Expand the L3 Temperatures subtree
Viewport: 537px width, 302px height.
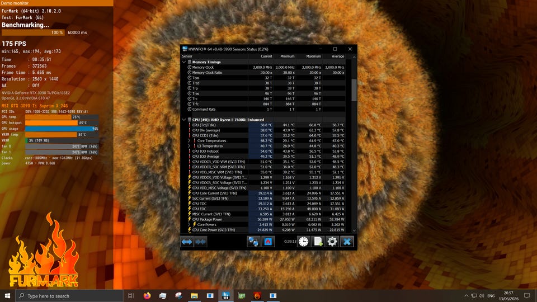(x=189, y=146)
